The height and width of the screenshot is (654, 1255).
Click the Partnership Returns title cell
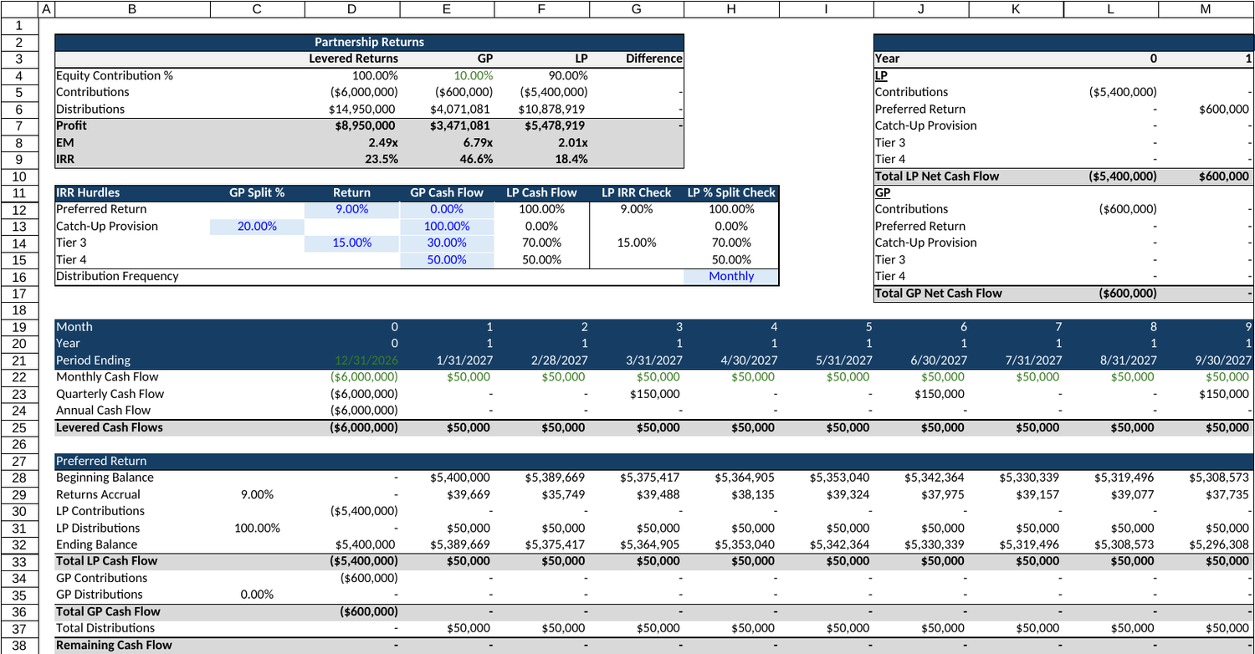(369, 42)
